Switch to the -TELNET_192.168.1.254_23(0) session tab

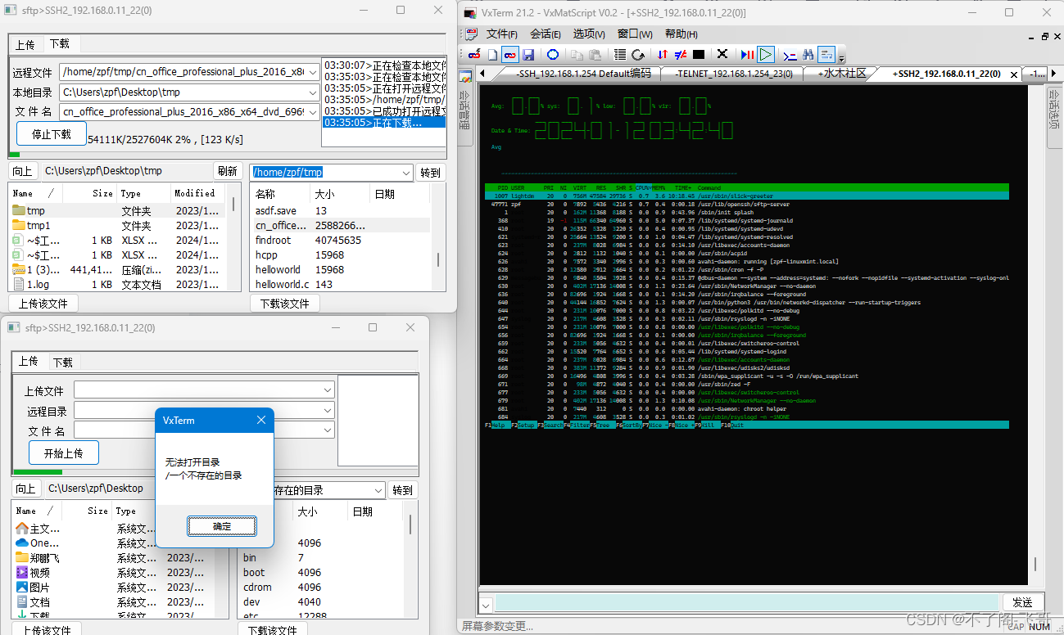pyautogui.click(x=734, y=74)
